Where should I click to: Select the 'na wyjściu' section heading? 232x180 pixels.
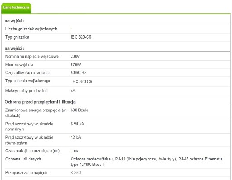[14, 21]
